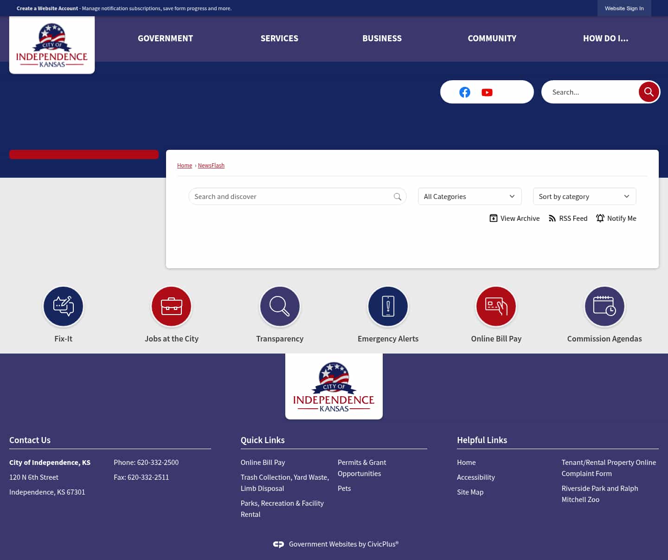Viewport: 668px width, 560px height.
Task: Open the HOW DO I... menu
Action: (605, 39)
